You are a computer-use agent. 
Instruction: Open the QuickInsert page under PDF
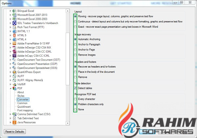tap(24, 107)
